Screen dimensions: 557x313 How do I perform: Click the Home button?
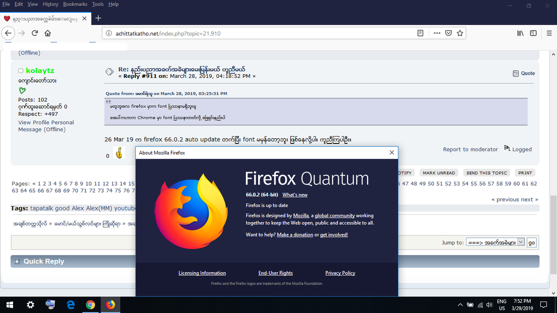(47, 33)
